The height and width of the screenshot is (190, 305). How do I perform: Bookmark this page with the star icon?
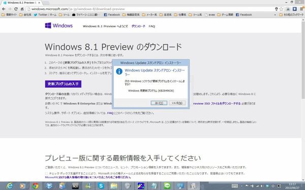pos(281,9)
